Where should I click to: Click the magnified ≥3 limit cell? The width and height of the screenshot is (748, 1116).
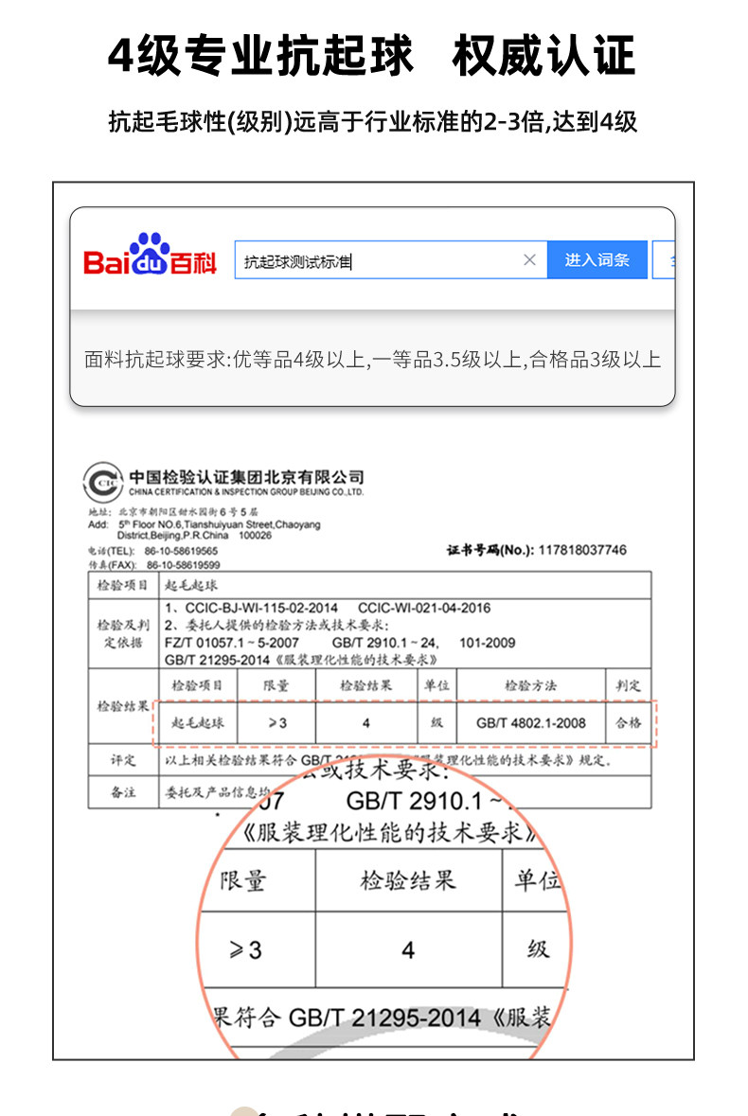[245, 949]
